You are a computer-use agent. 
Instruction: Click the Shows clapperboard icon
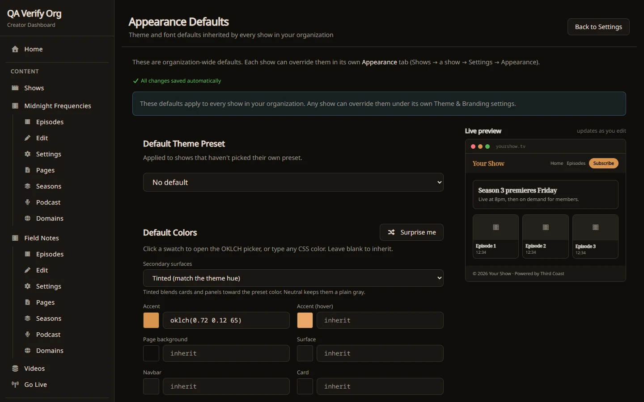pyautogui.click(x=15, y=88)
